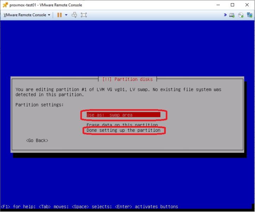
Task: Click the '[!!] Partition disks' title
Action: pyautogui.click(x=128, y=79)
